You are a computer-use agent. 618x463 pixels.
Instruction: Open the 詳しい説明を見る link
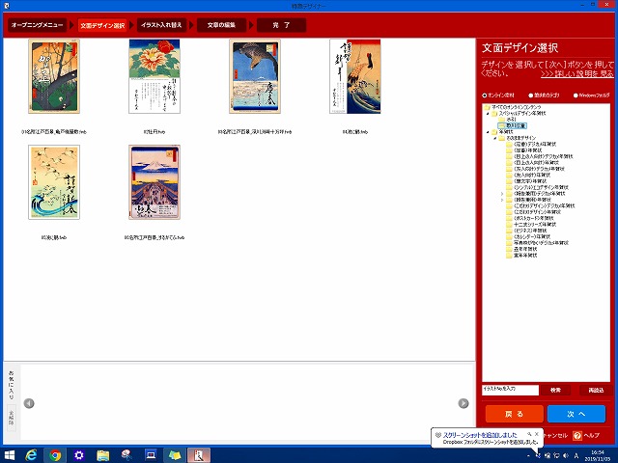point(577,74)
